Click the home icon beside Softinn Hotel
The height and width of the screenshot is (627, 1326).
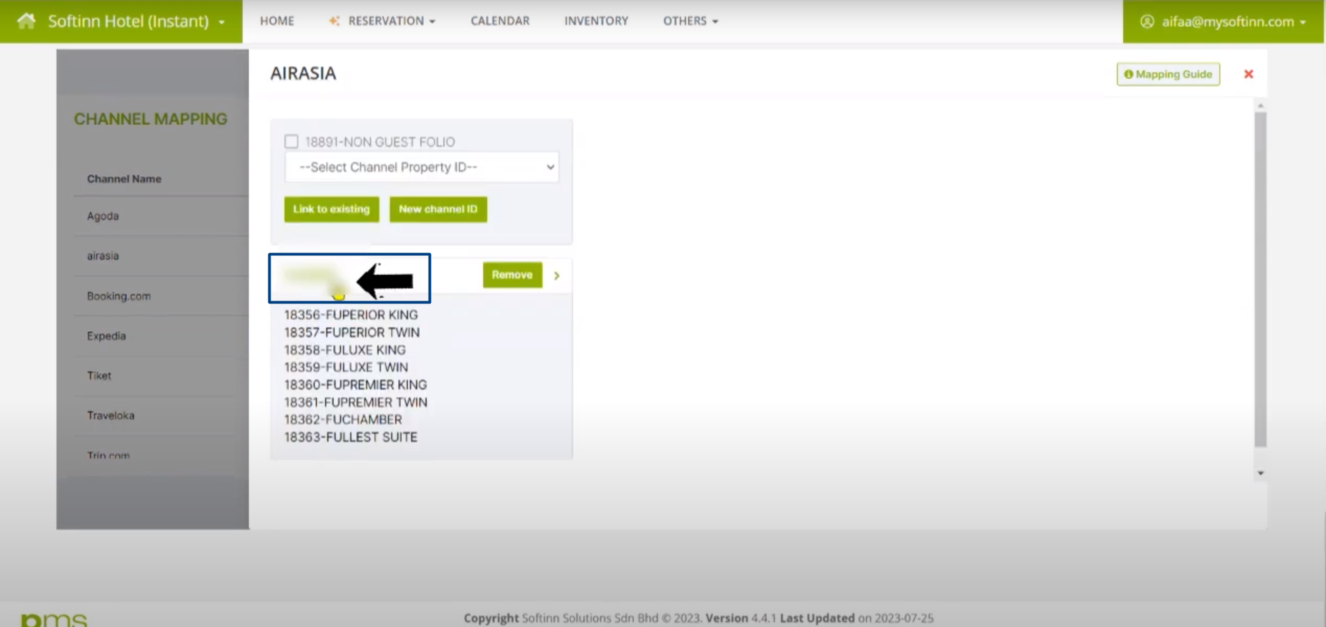(26, 21)
